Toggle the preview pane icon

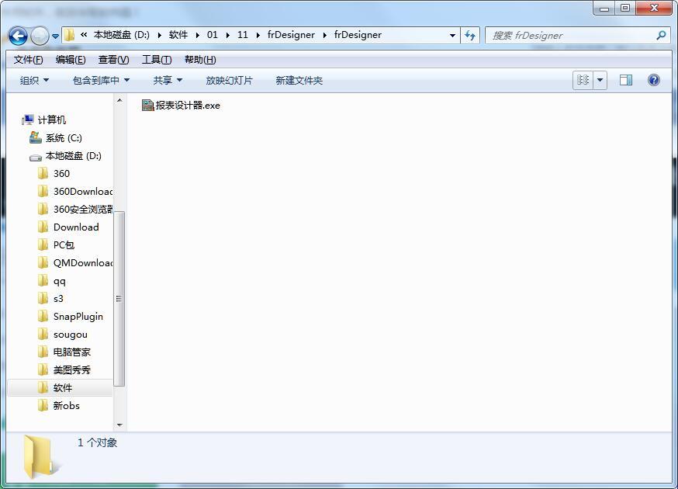626,80
